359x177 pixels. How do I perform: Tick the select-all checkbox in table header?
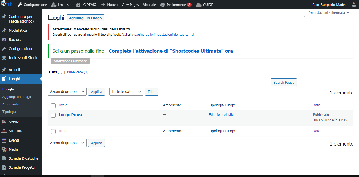[53, 105]
